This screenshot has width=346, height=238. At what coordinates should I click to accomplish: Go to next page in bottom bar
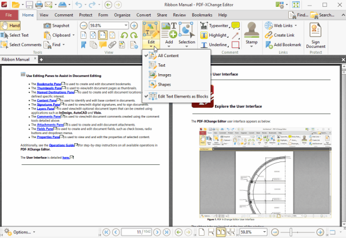[x=157, y=232]
